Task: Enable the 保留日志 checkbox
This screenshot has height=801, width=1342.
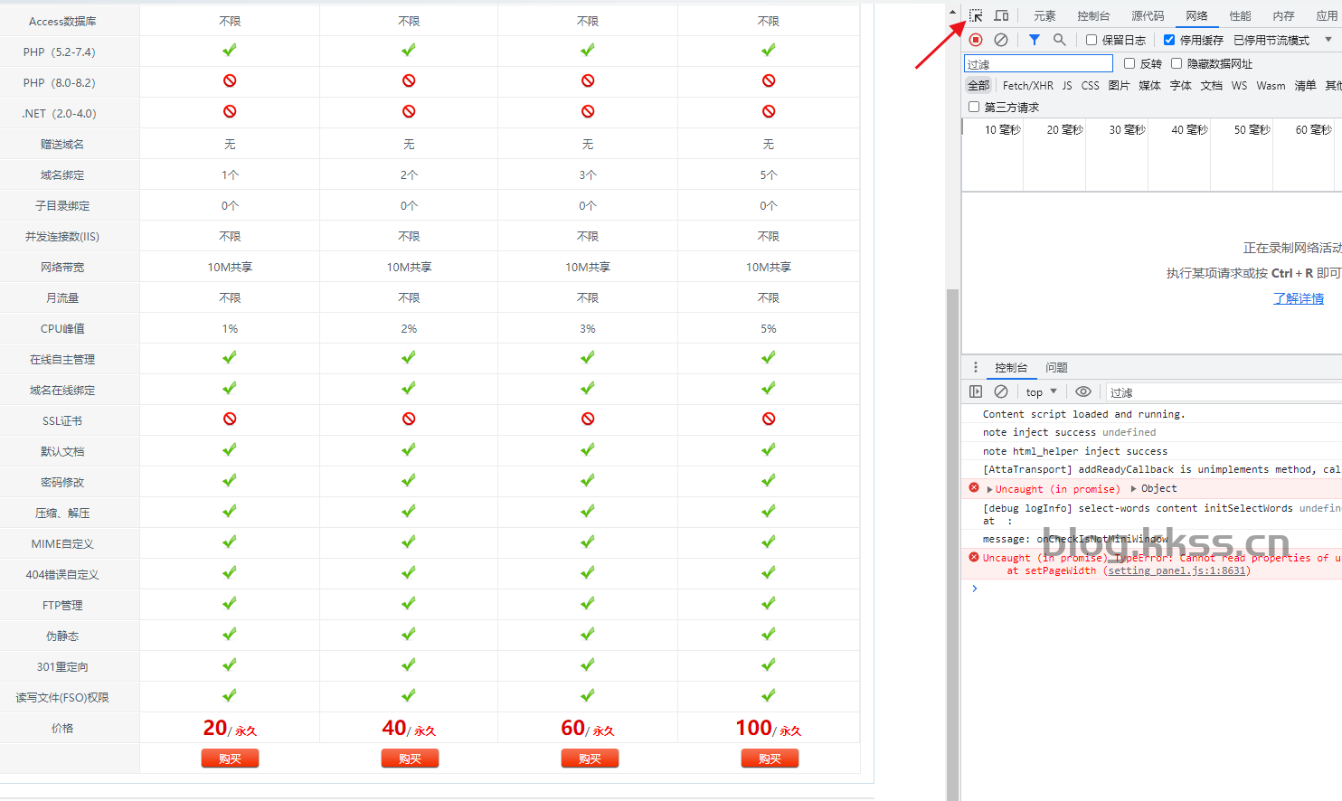Action: 1092,40
